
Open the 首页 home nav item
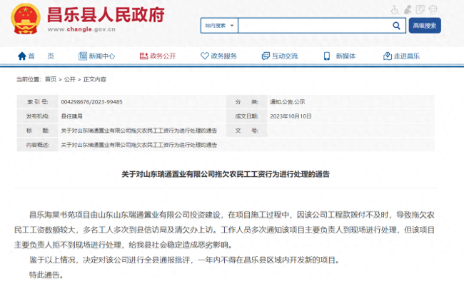(41, 56)
